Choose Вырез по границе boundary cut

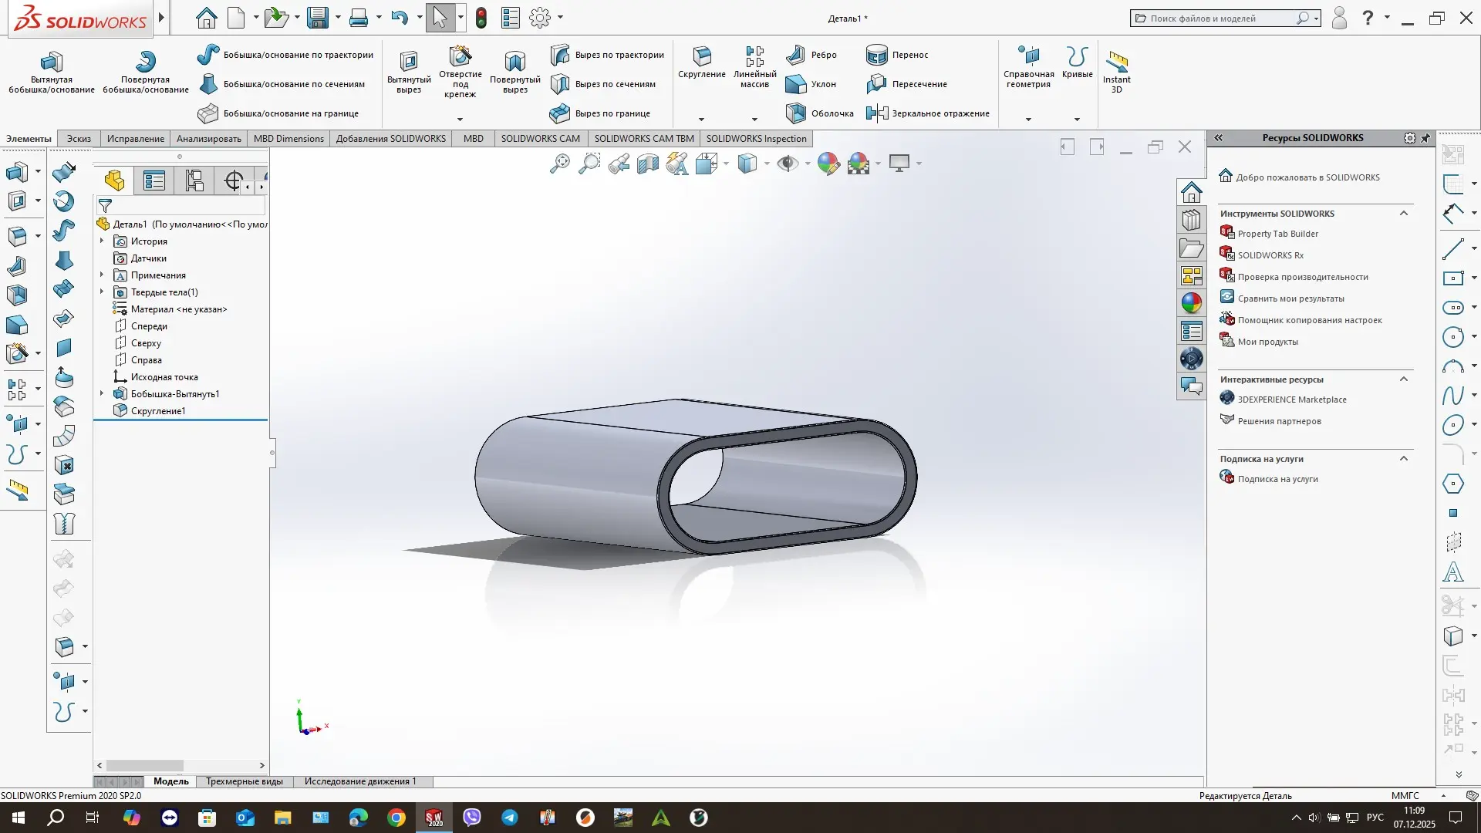(600, 113)
